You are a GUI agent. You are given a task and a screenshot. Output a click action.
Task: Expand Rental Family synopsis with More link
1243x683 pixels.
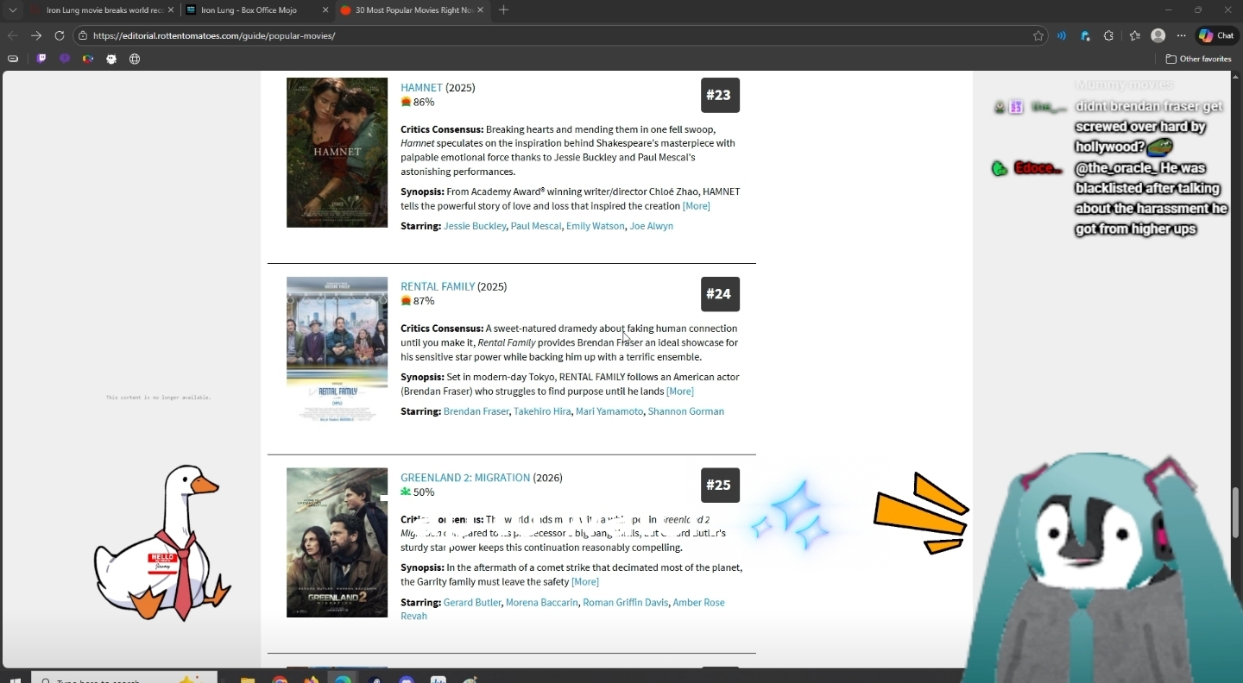(680, 392)
